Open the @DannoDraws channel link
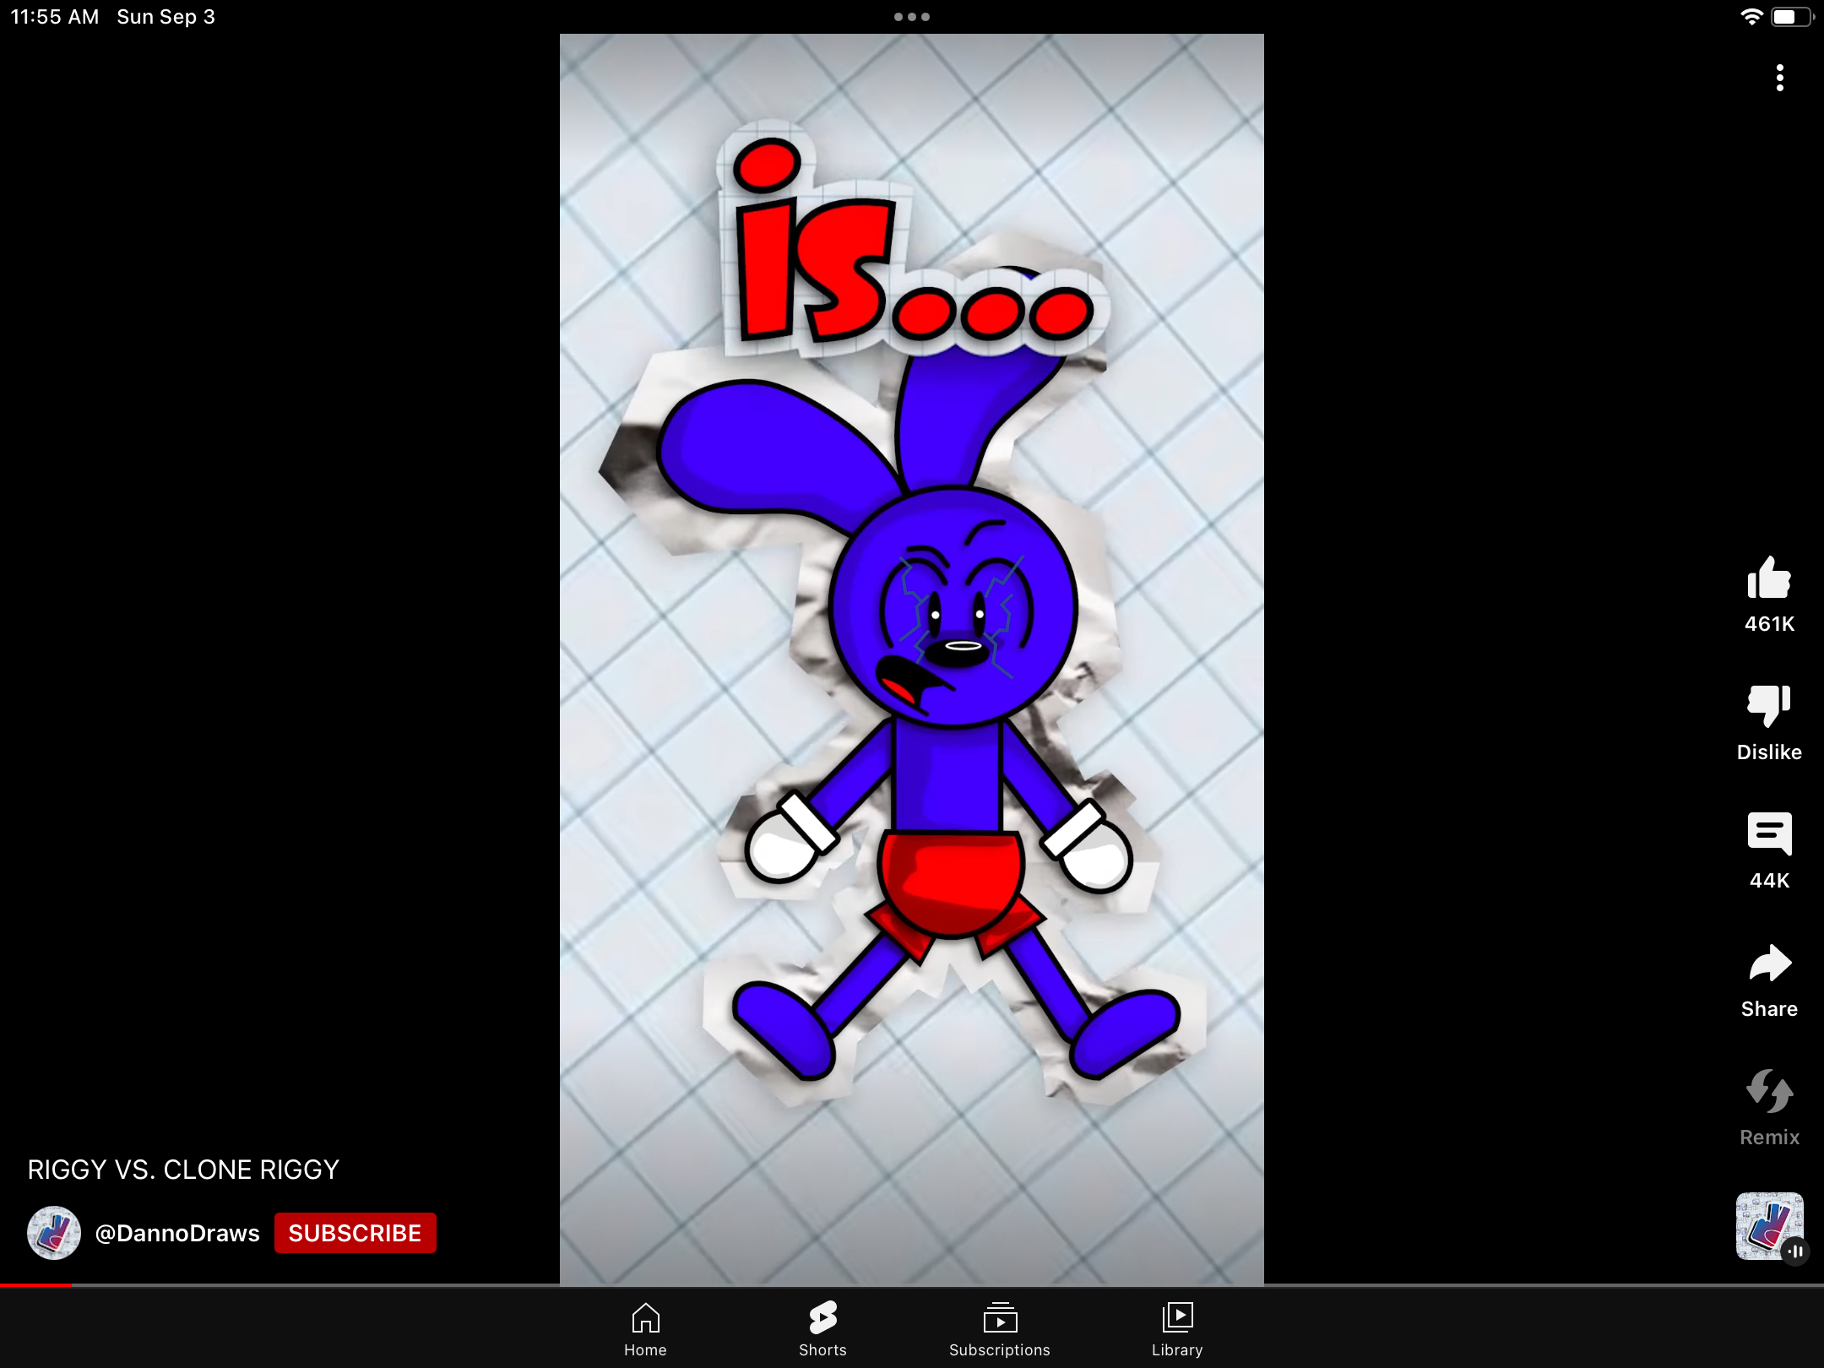1824x1368 pixels. pyautogui.click(x=177, y=1233)
